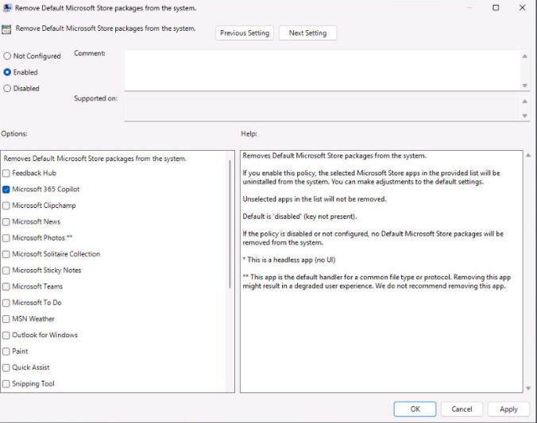Check the Microsoft News checkbox
This screenshot has height=423, width=537.
tap(6, 221)
